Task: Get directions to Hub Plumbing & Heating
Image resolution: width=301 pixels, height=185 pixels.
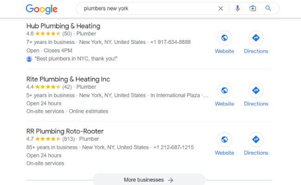Action: pos(256,38)
